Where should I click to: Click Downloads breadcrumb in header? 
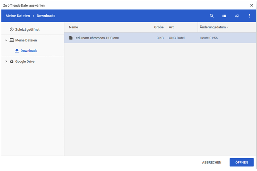point(46,16)
